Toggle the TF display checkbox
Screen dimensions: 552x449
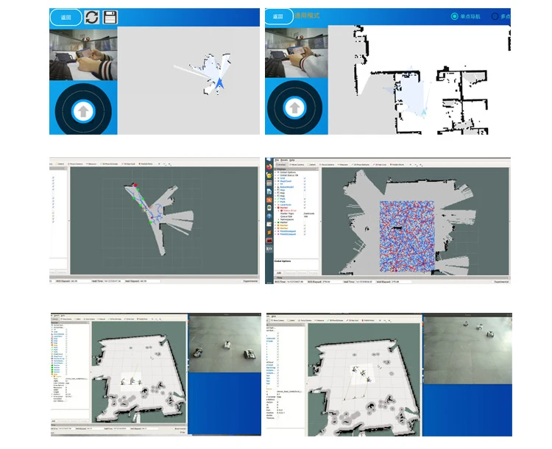[305, 184]
